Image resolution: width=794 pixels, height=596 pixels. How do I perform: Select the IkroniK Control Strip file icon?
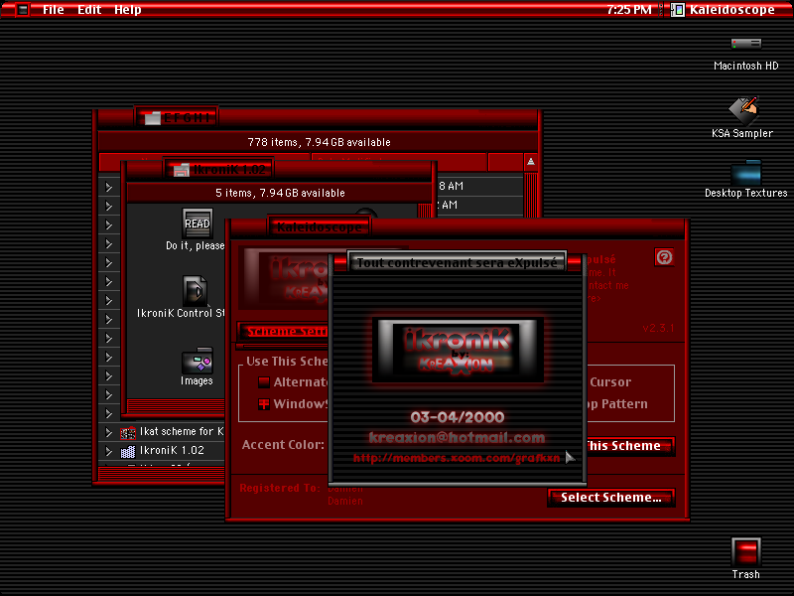(196, 290)
